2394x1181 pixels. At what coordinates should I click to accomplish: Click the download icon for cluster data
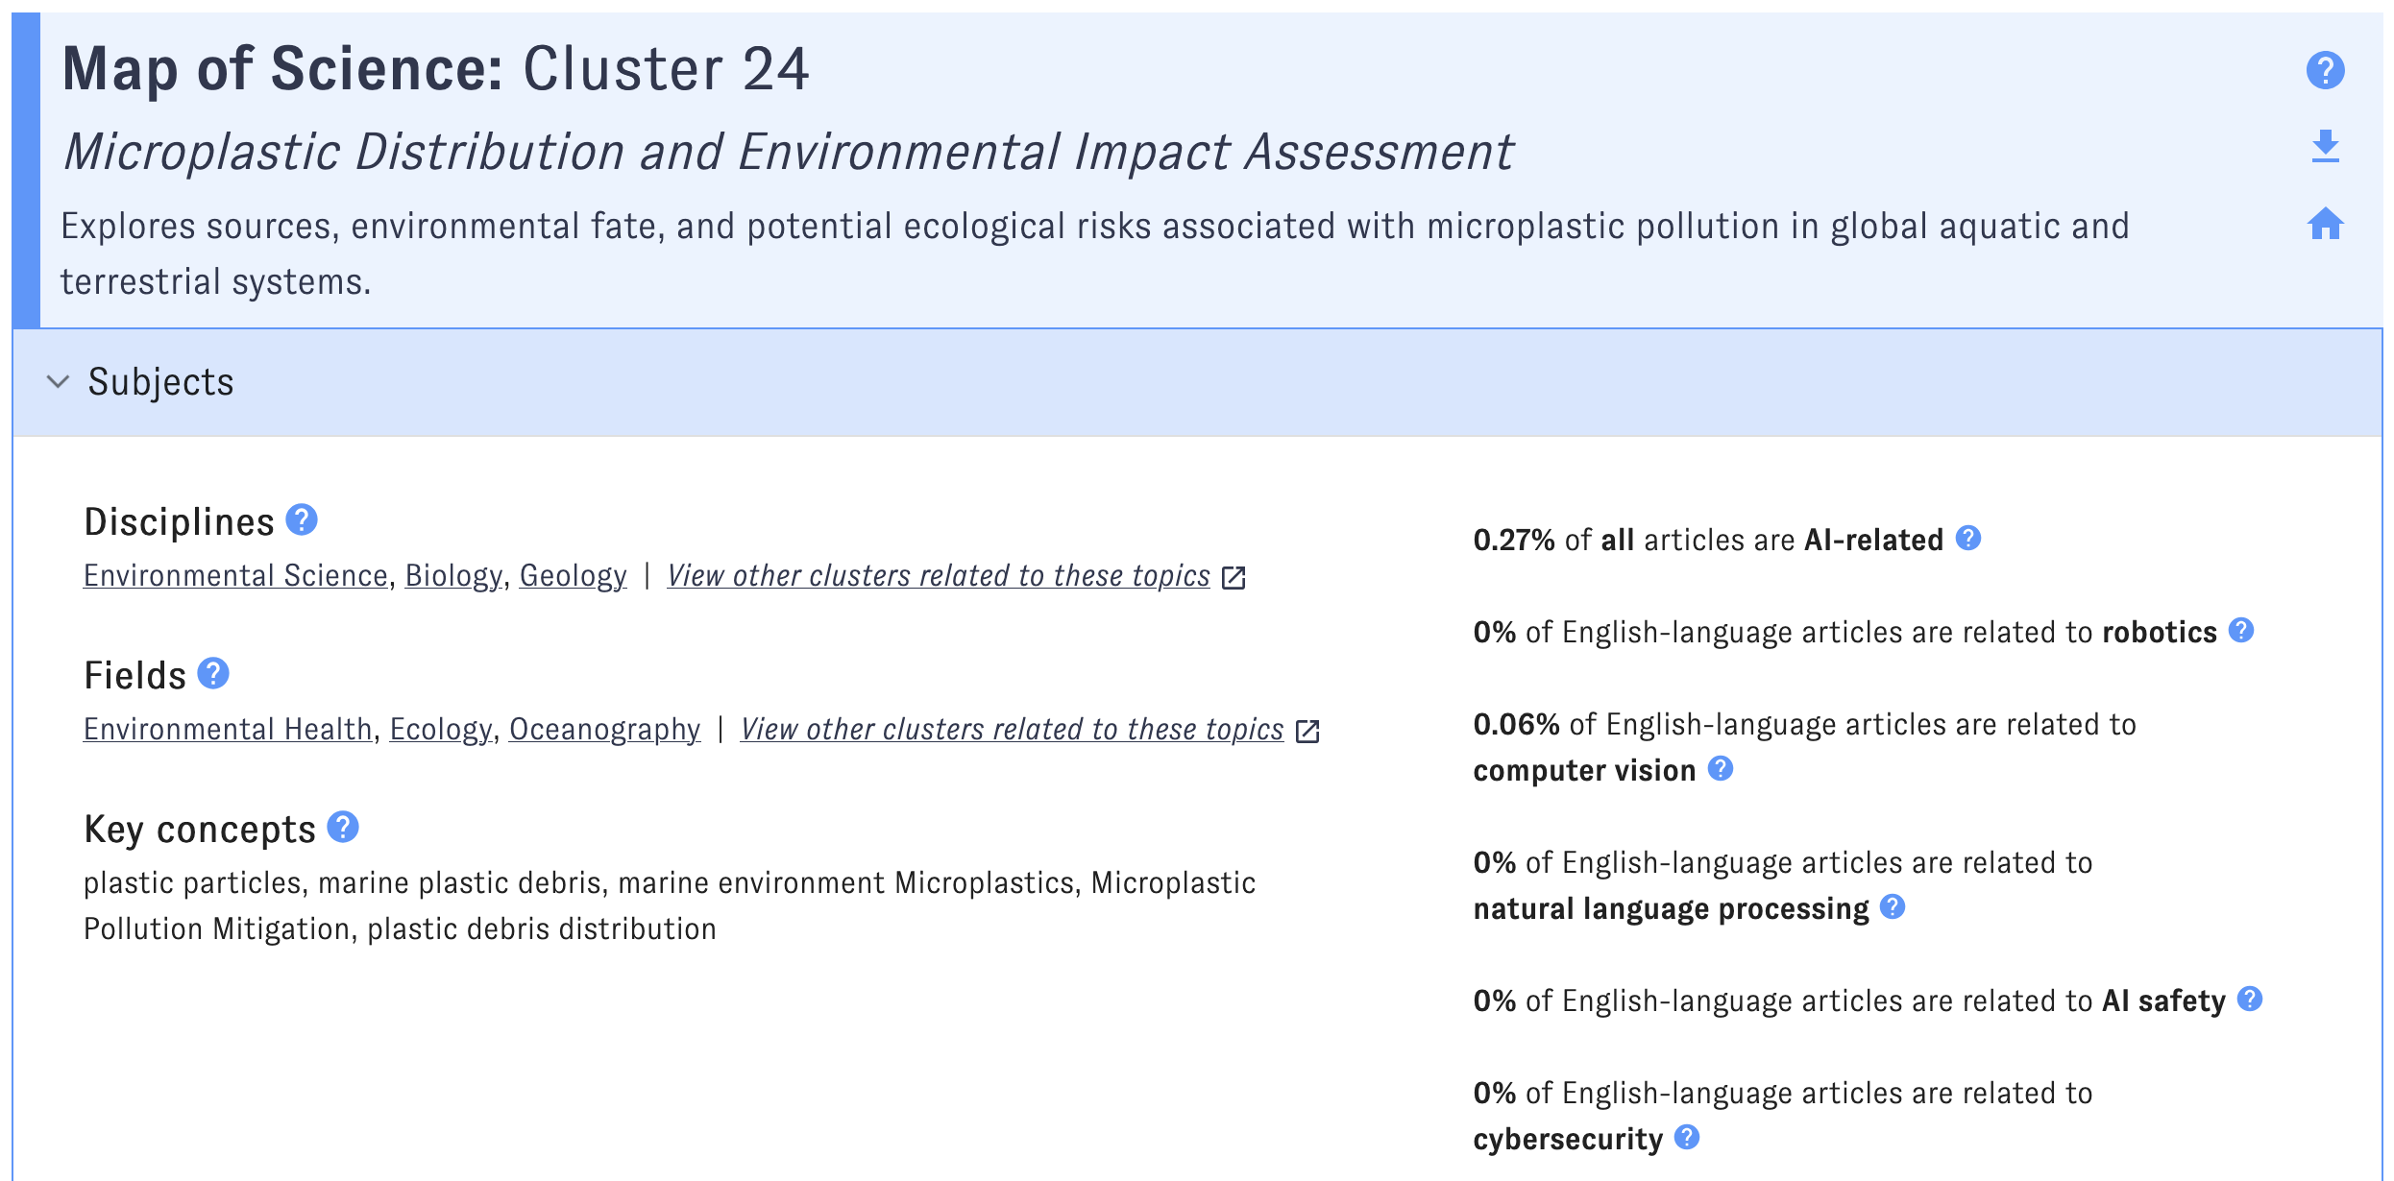[2325, 148]
